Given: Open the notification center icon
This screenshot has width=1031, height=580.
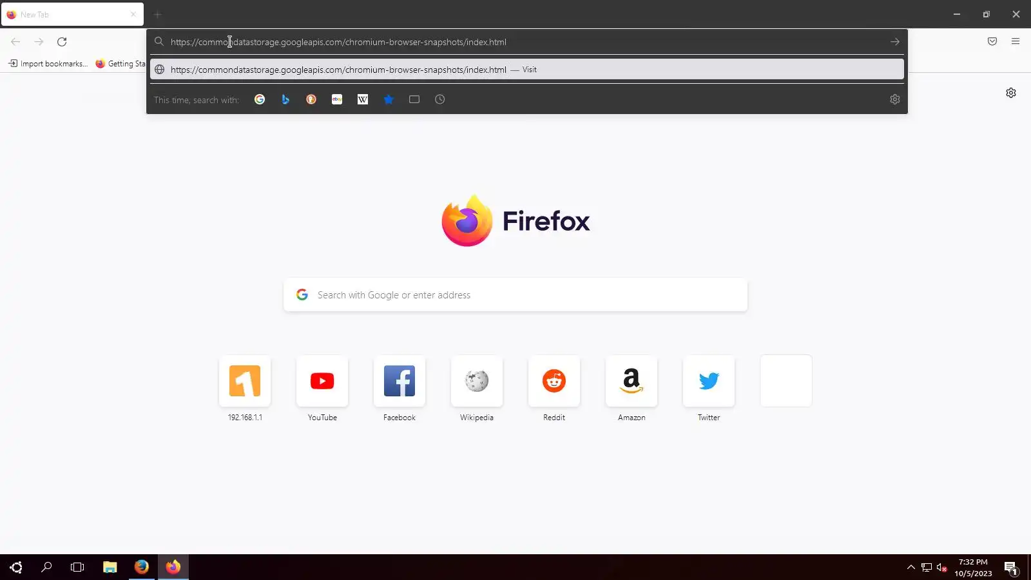Looking at the screenshot, I should coord(1010,567).
